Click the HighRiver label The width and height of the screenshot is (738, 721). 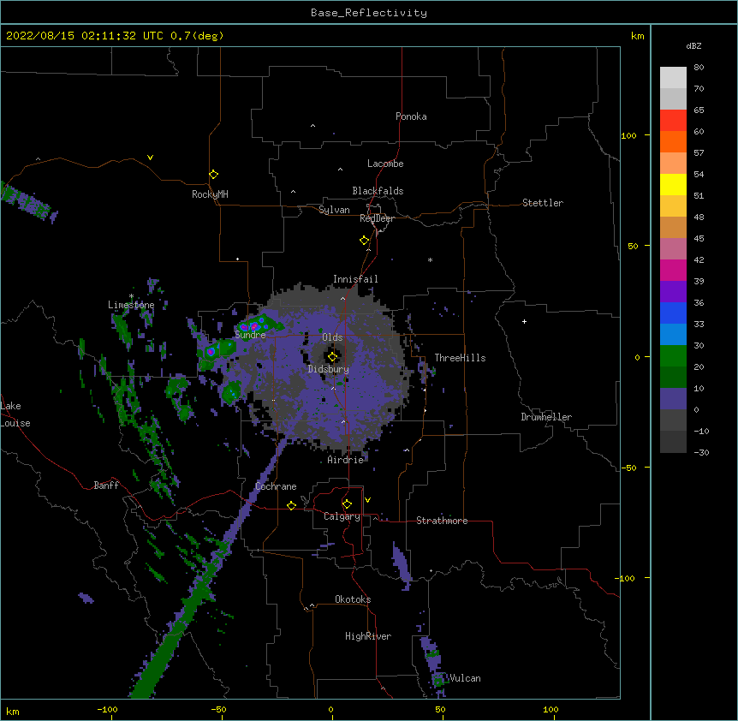[x=368, y=636]
